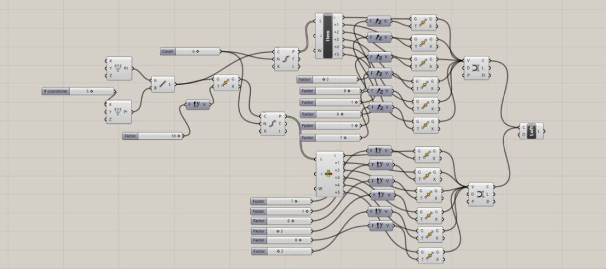This screenshot has width=606, height=269.
Task: Click the Move component right of the Line
Action: pyautogui.click(x=225, y=82)
